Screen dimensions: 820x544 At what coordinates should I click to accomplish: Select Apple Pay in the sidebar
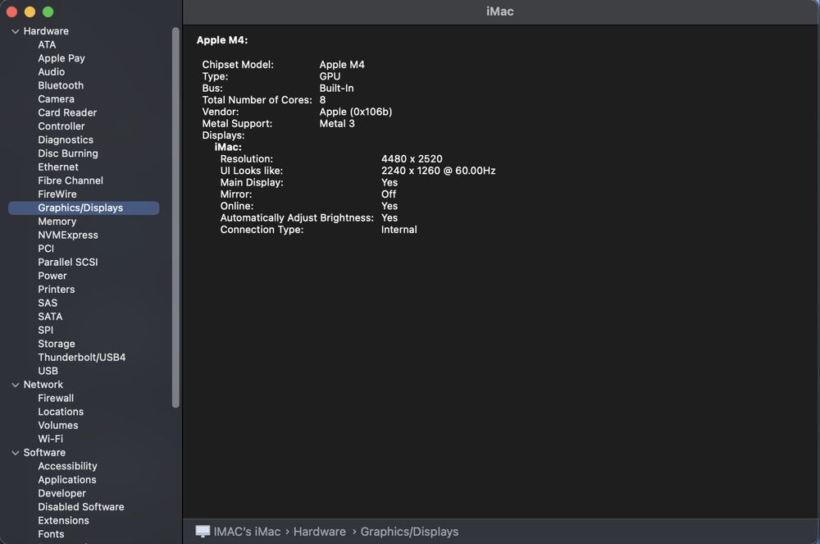coord(61,58)
